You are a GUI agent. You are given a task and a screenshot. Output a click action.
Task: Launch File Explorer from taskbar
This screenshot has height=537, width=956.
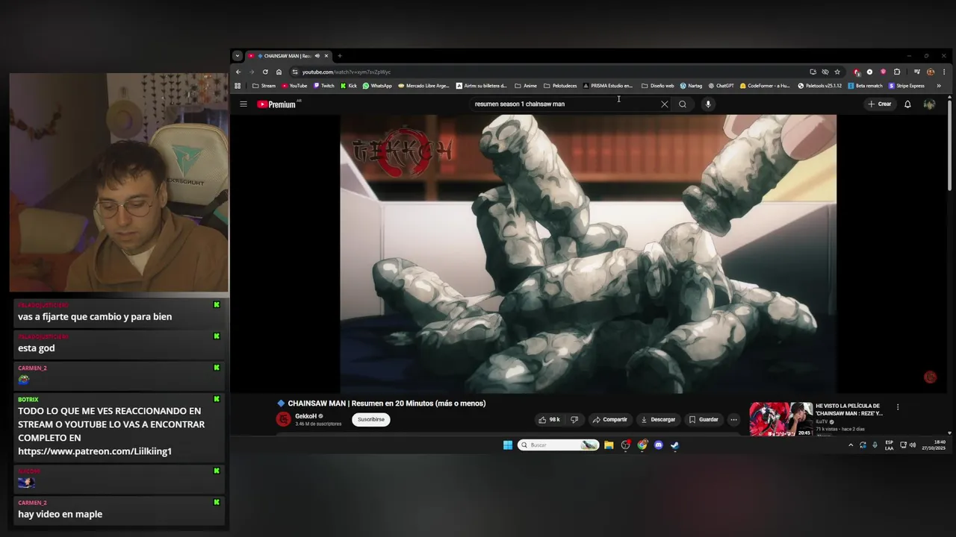click(609, 445)
